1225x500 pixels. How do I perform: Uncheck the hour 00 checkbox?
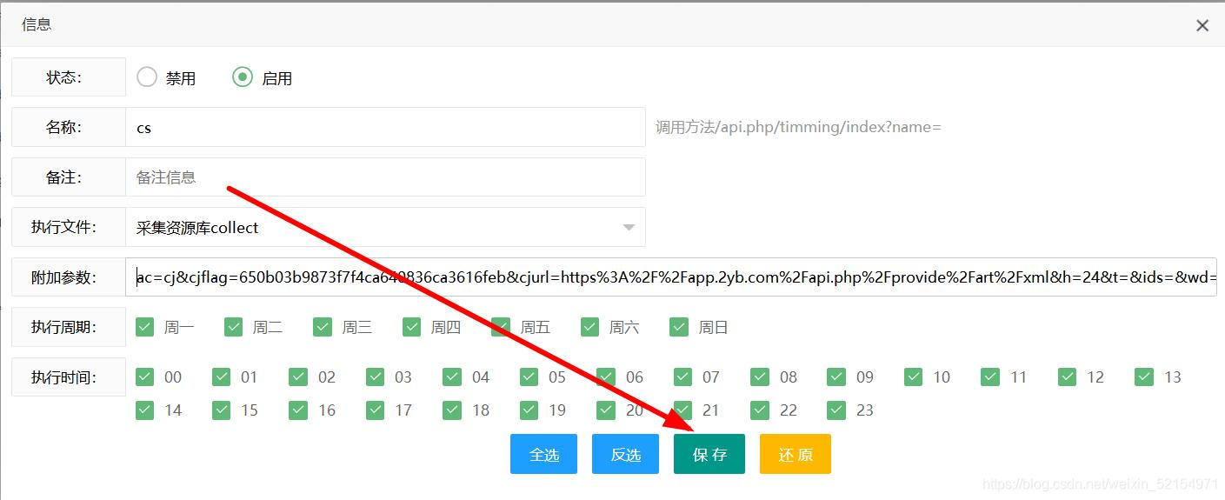(x=144, y=377)
